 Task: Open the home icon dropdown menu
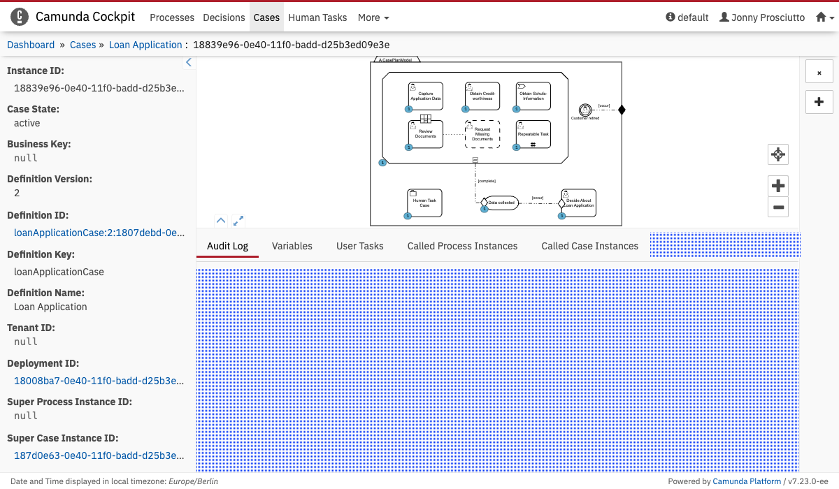[x=825, y=17]
